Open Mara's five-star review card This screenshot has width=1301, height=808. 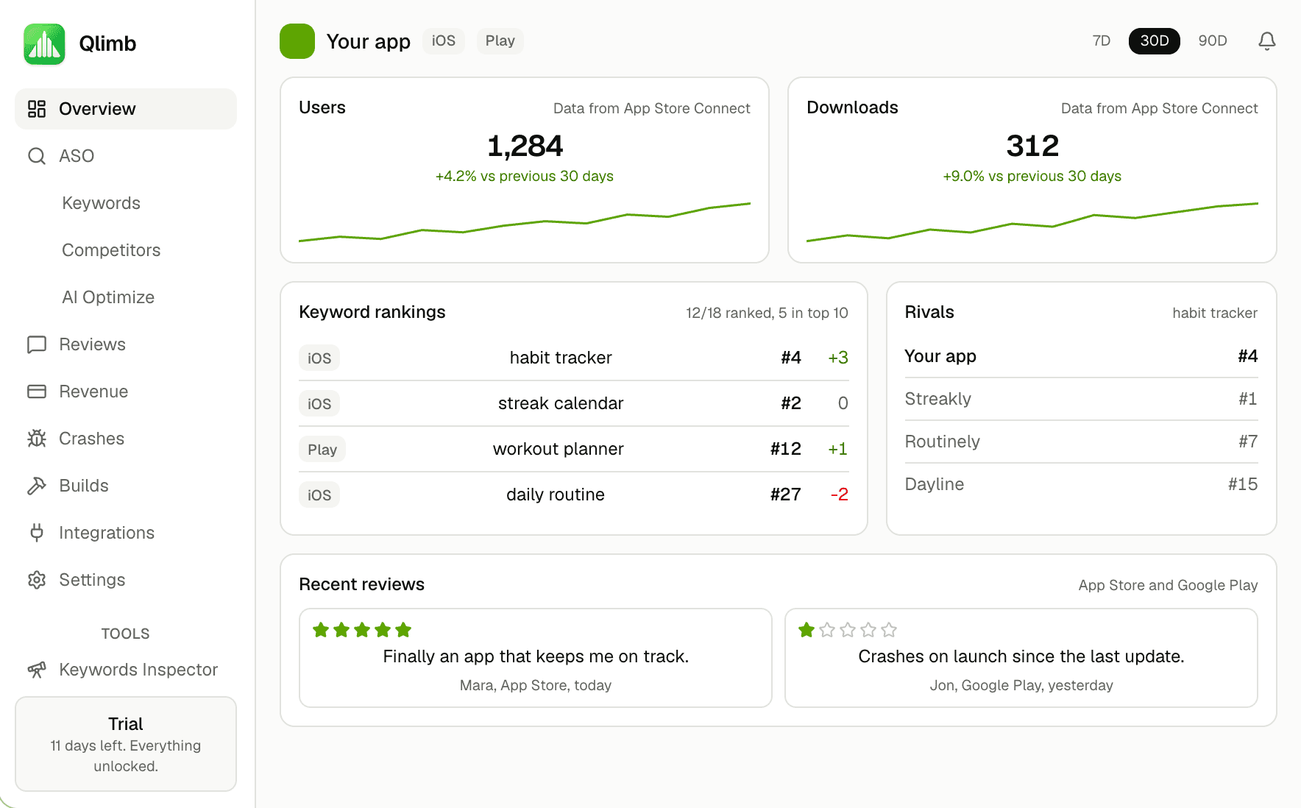pyautogui.click(x=536, y=658)
